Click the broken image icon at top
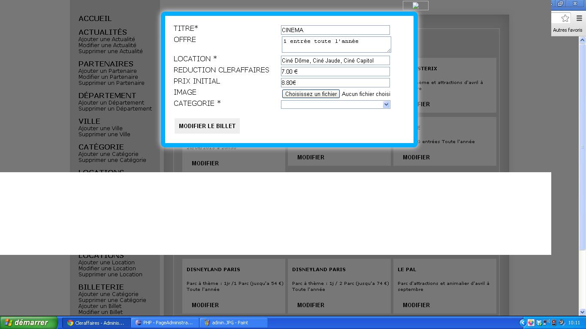This screenshot has height=329, width=586. [x=415, y=6]
